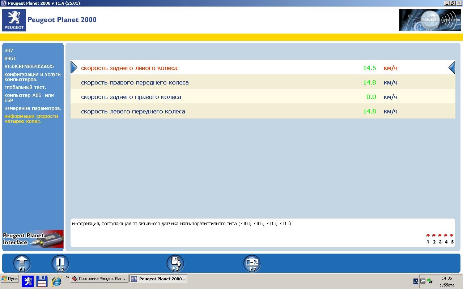Select the скорость правого переднего колеса row
This screenshot has width=463, height=289.
[x=263, y=82]
